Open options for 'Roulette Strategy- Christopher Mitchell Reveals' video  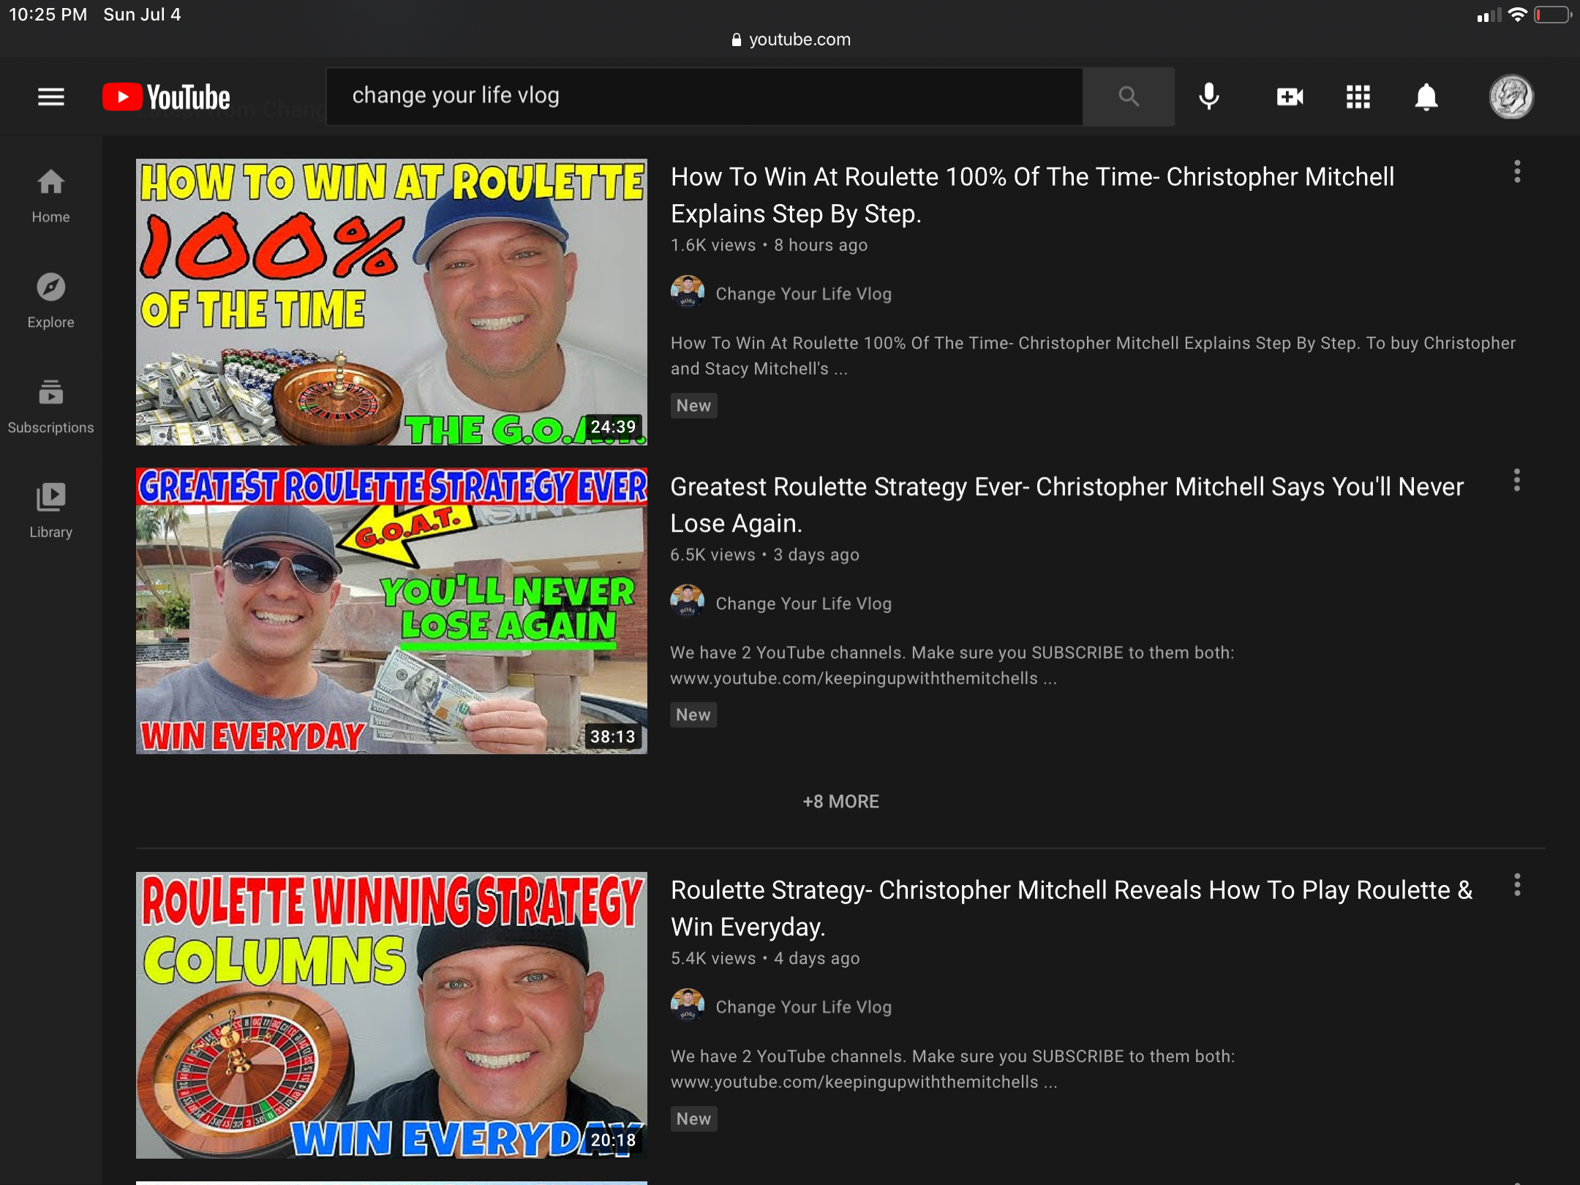coord(1517,885)
